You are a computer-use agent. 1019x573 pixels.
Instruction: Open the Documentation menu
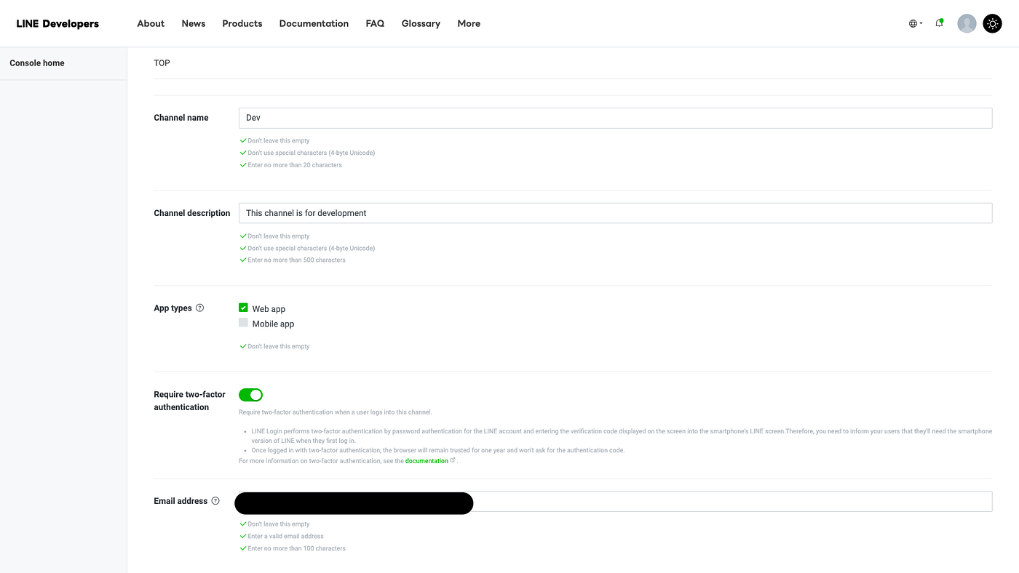tap(314, 23)
